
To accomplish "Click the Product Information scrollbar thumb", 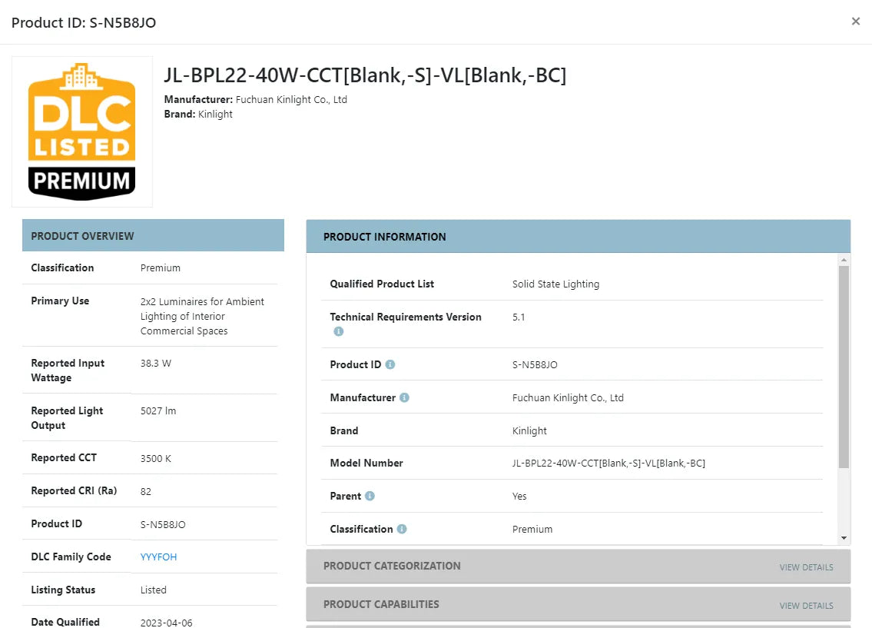I will click(x=844, y=365).
